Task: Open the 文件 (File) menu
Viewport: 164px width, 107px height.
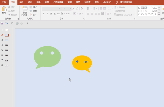Action: tap(4, 2)
